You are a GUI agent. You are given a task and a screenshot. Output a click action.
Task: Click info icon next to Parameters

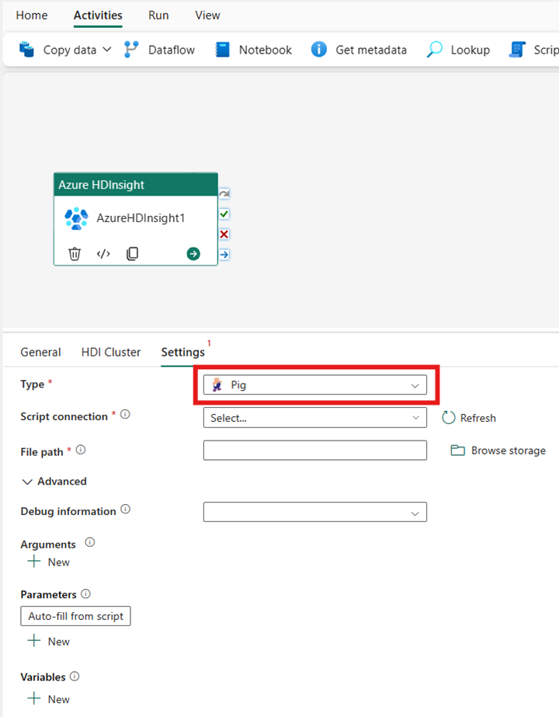pos(85,593)
